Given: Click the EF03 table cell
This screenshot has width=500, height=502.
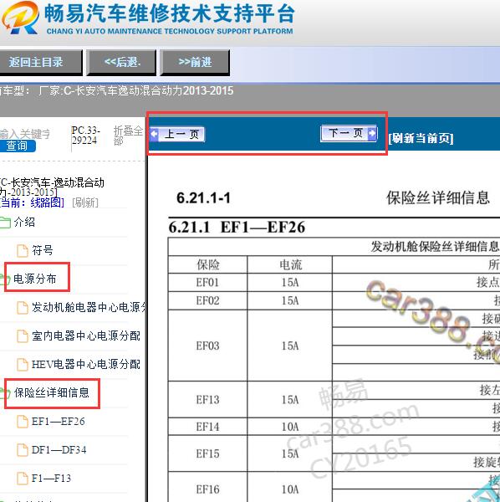Looking at the screenshot, I should [x=207, y=346].
